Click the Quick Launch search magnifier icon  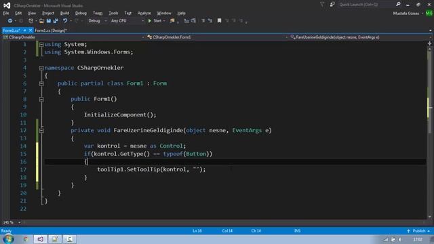point(398,5)
